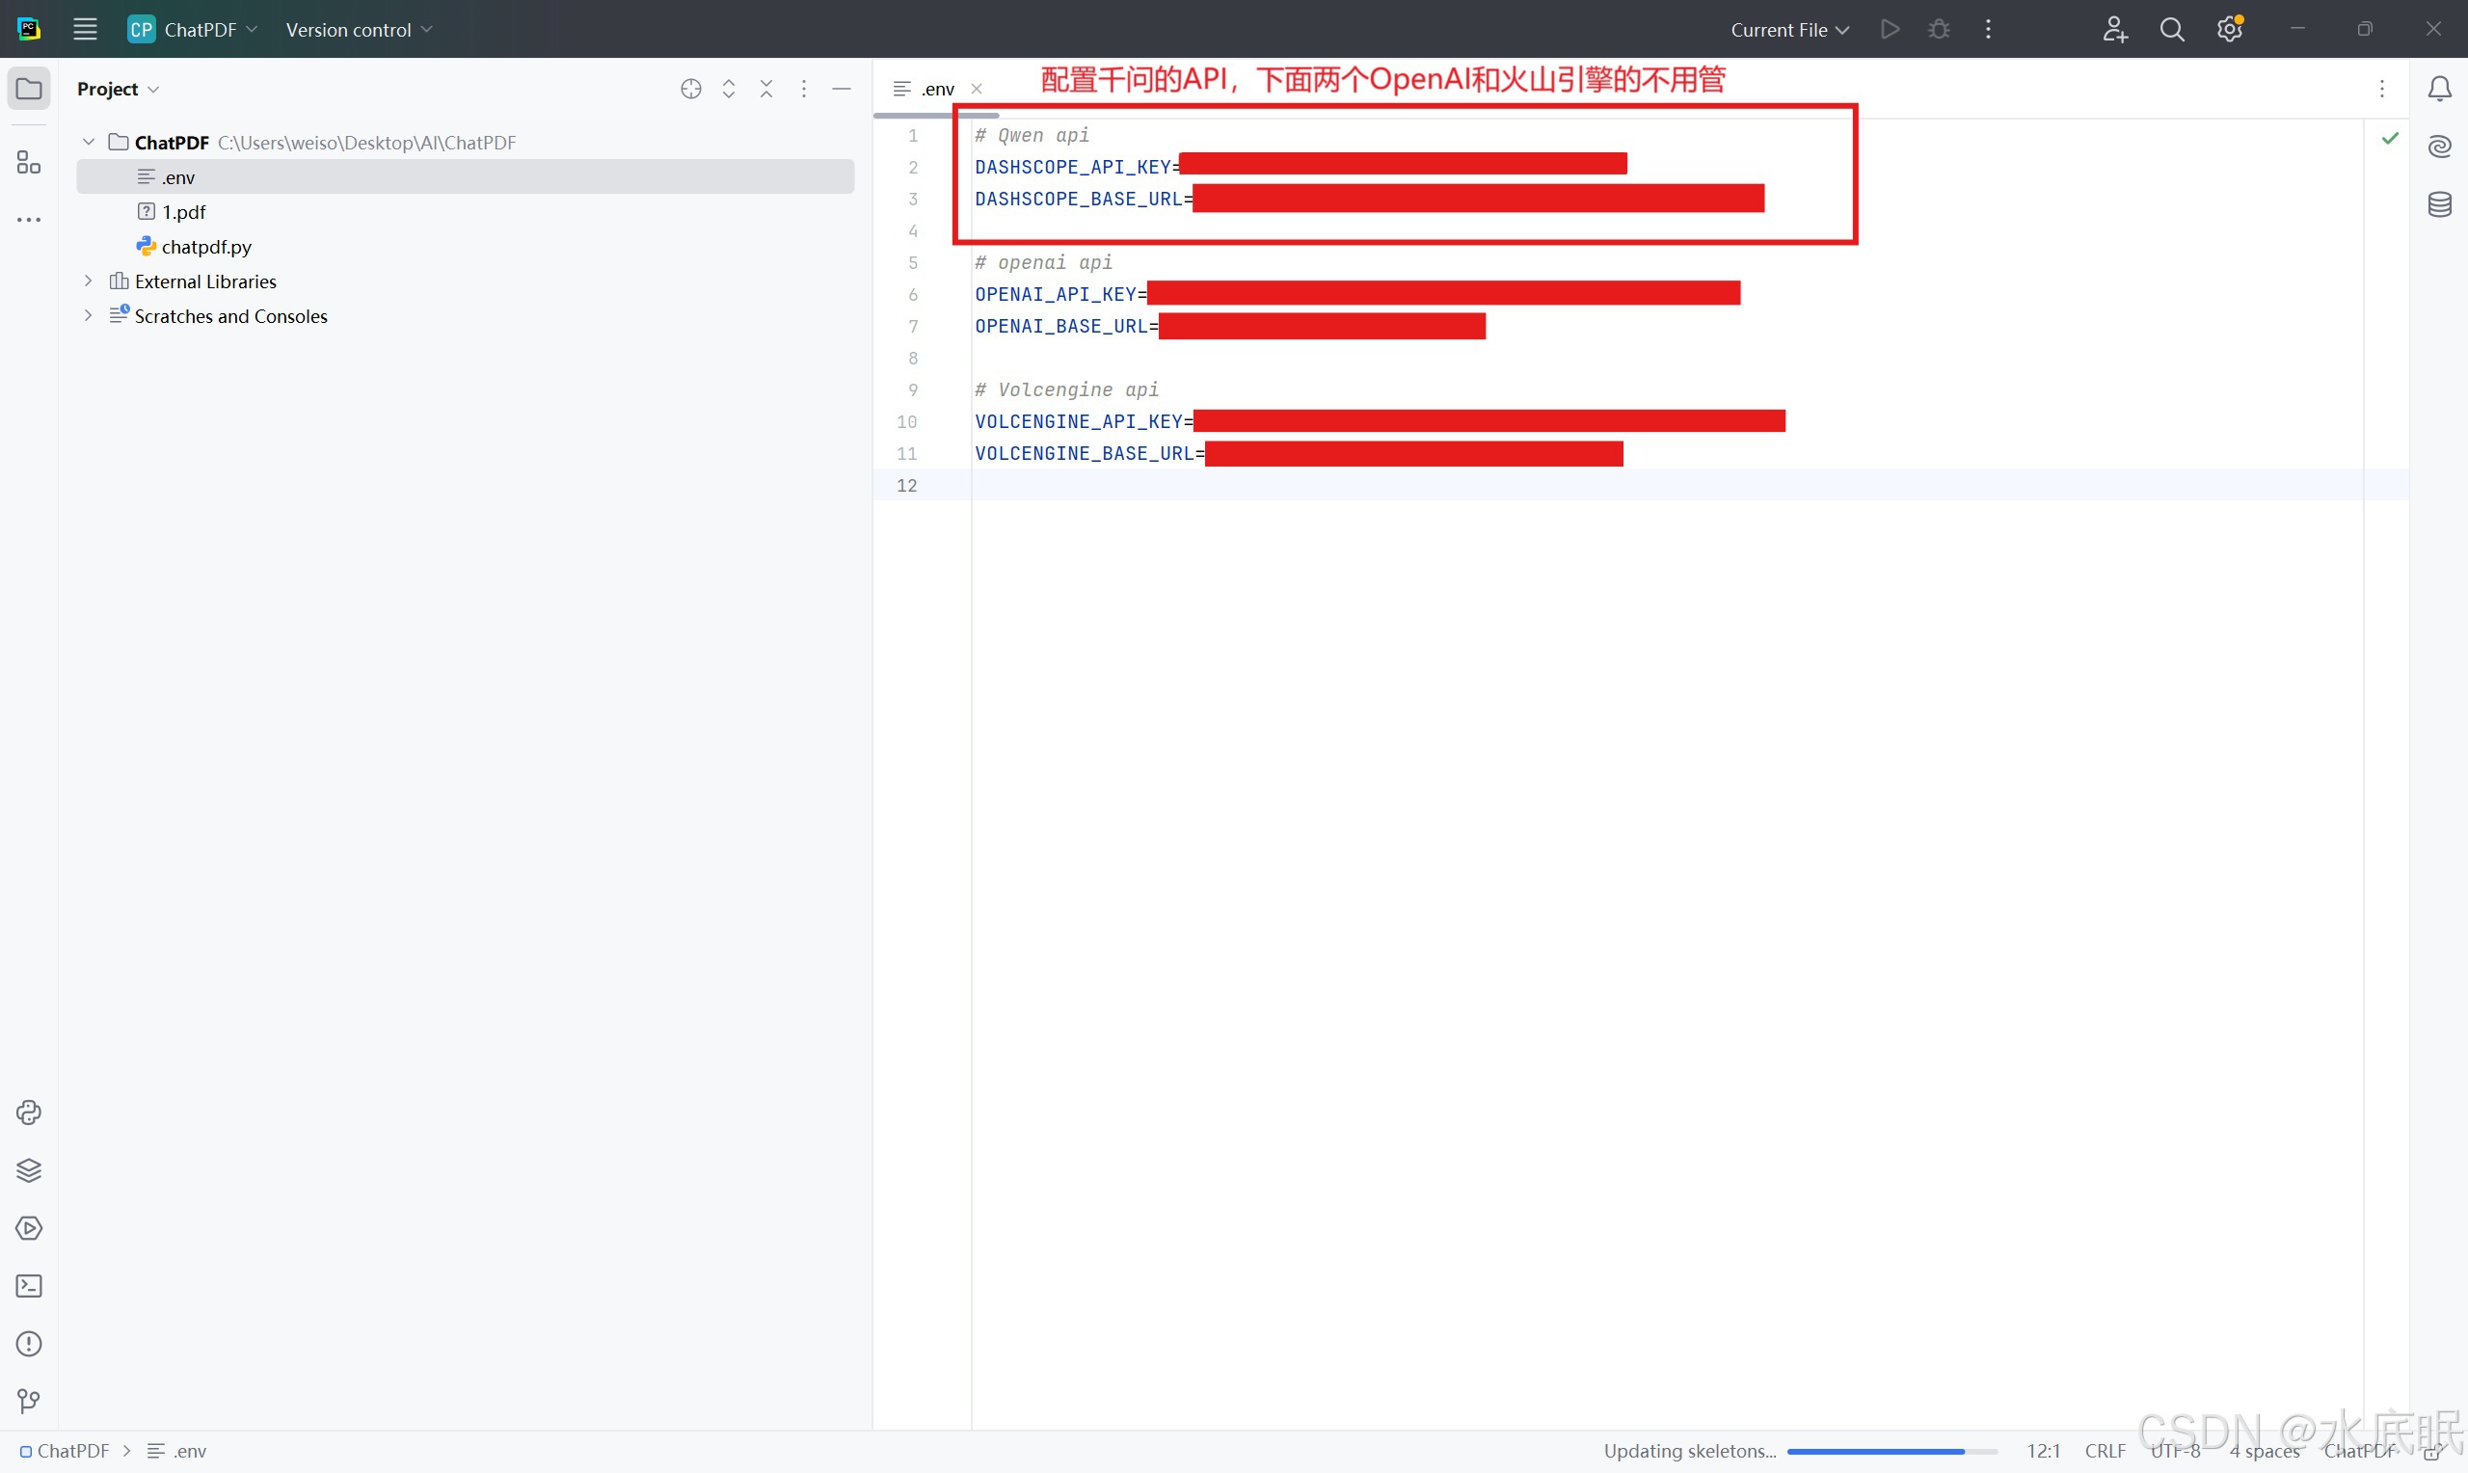This screenshot has width=2468, height=1473.
Task: Click .env breadcrumb in status bar
Action: pos(176,1451)
